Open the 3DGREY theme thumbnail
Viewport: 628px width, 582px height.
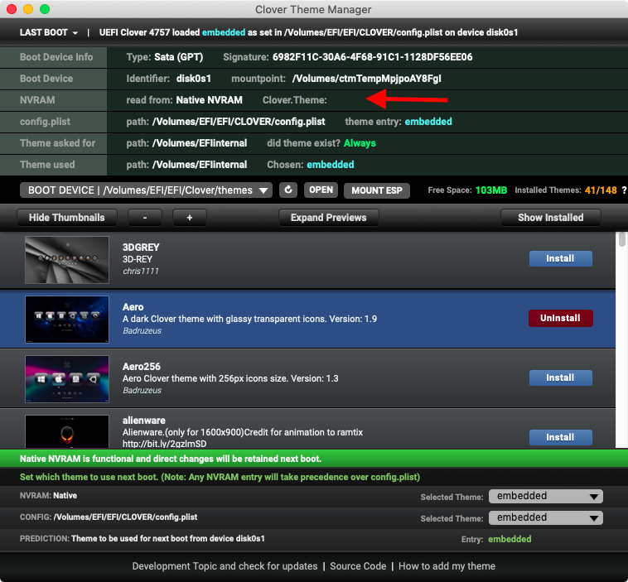coord(67,260)
